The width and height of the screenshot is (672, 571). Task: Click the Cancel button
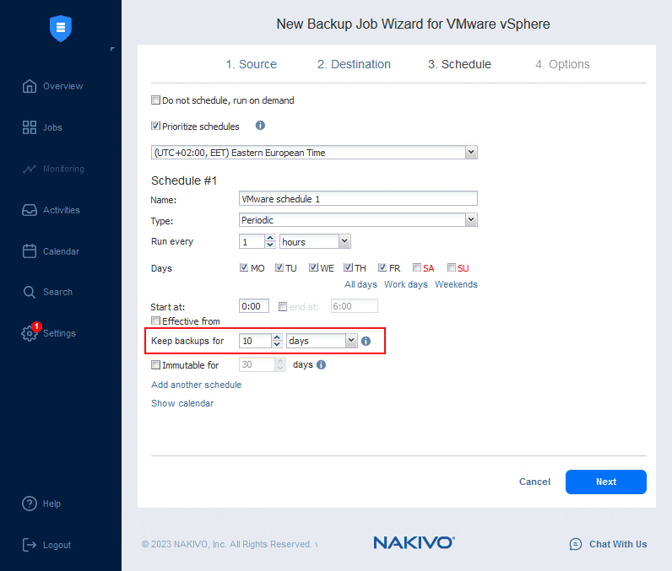pyautogui.click(x=534, y=482)
